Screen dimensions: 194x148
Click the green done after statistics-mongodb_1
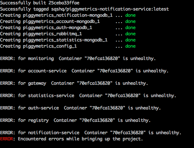coord(130,40)
